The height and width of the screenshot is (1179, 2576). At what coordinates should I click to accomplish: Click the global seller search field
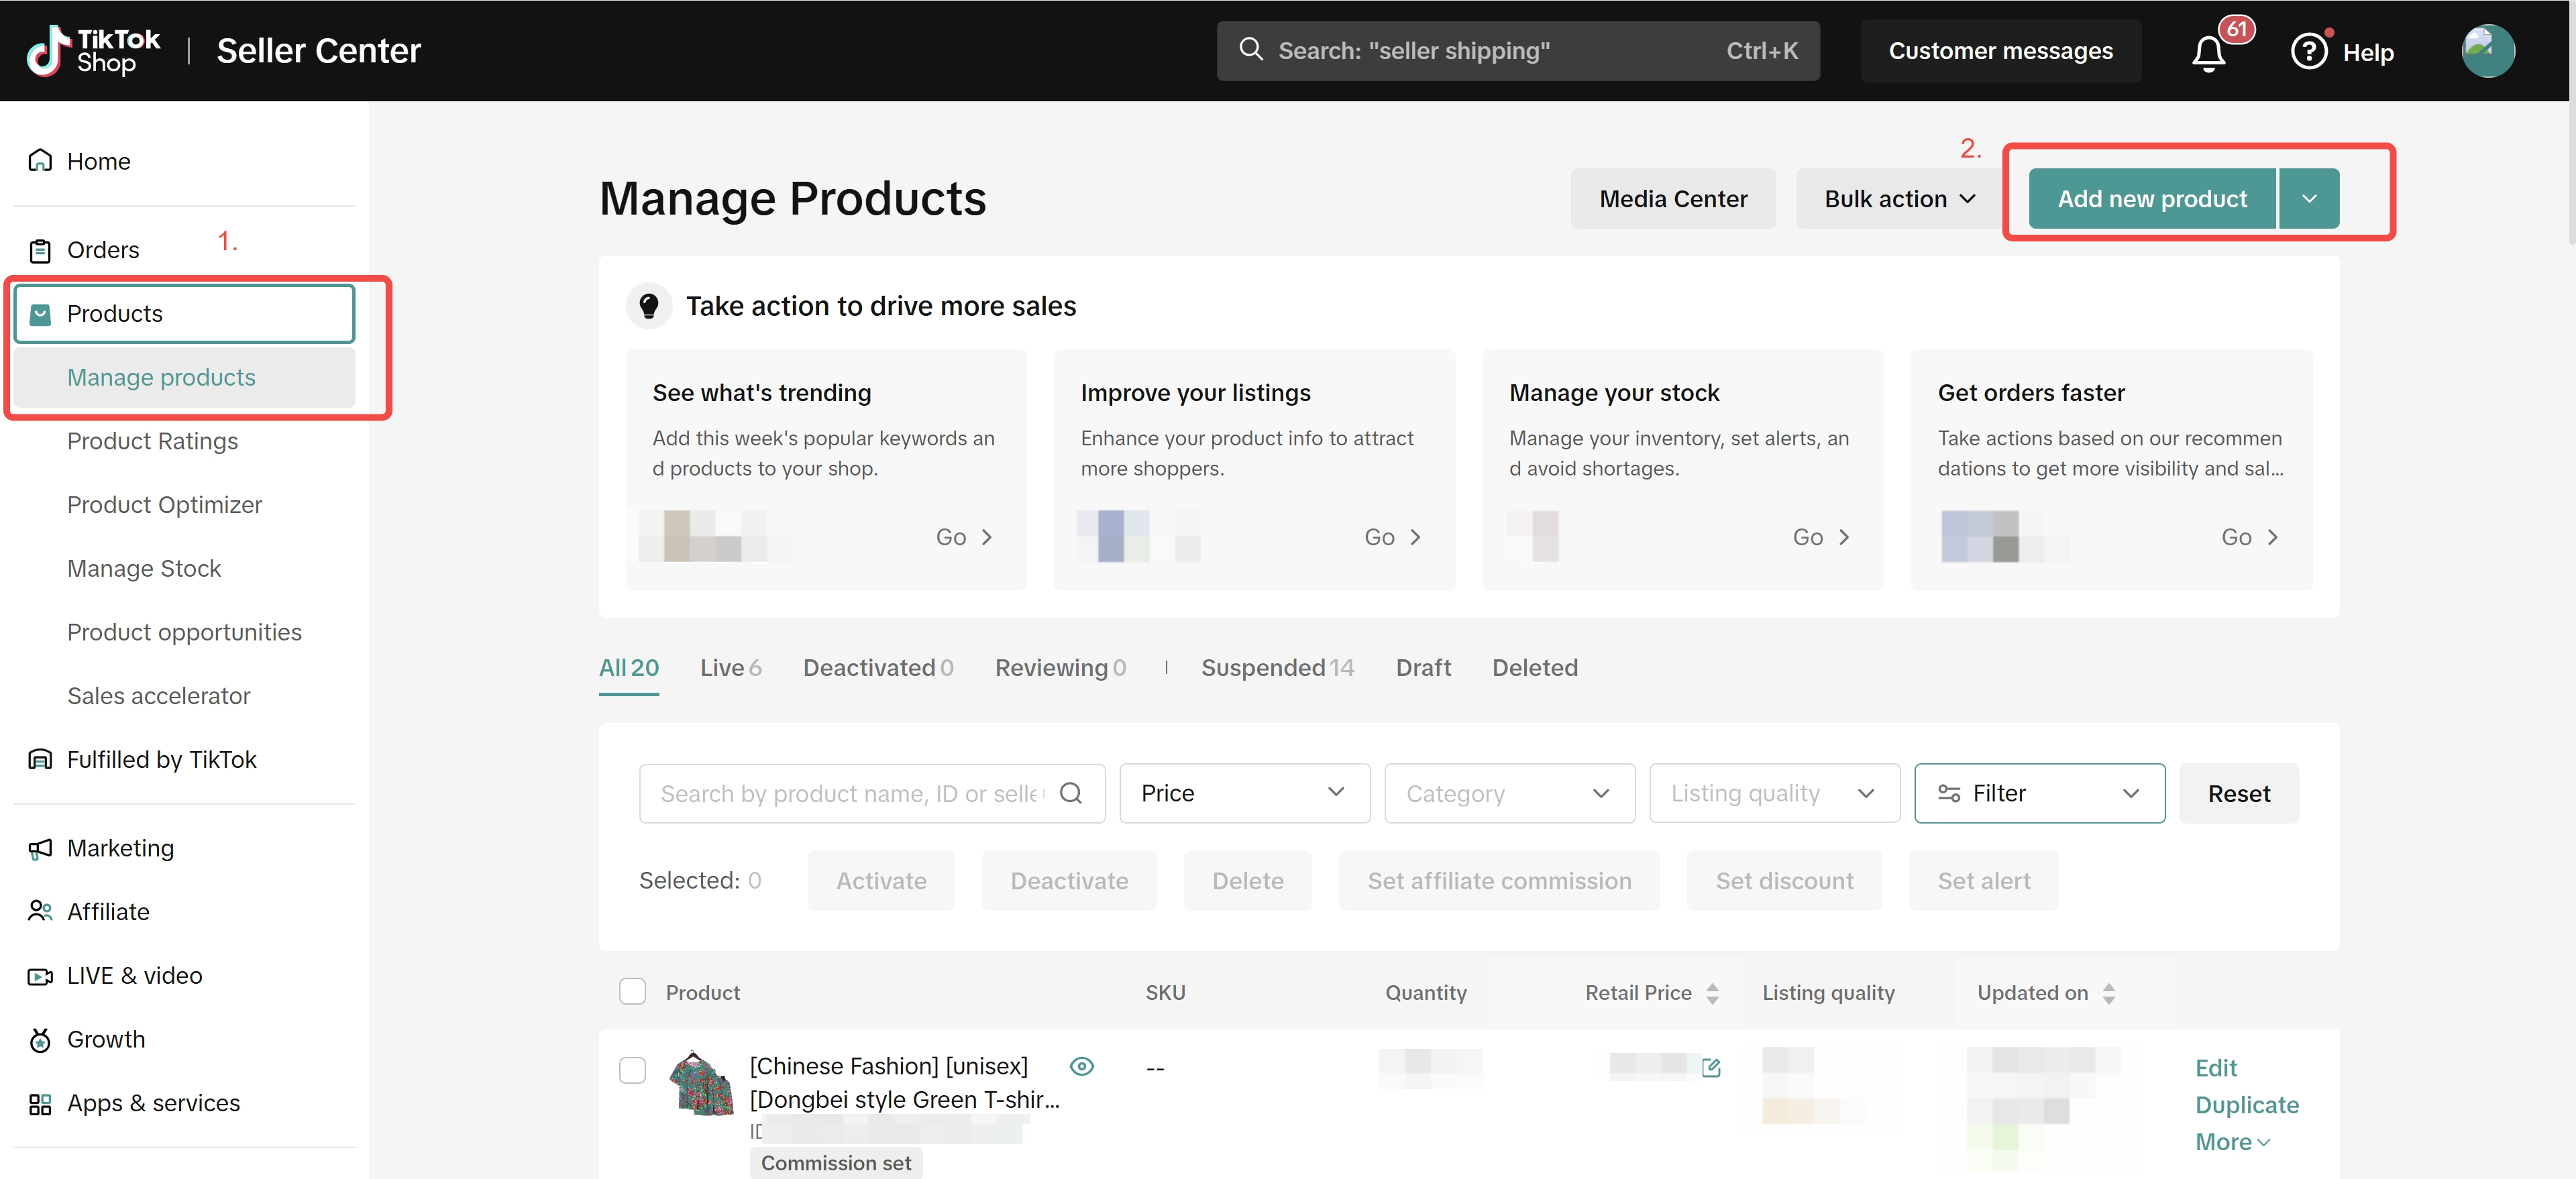pyautogui.click(x=1500, y=51)
